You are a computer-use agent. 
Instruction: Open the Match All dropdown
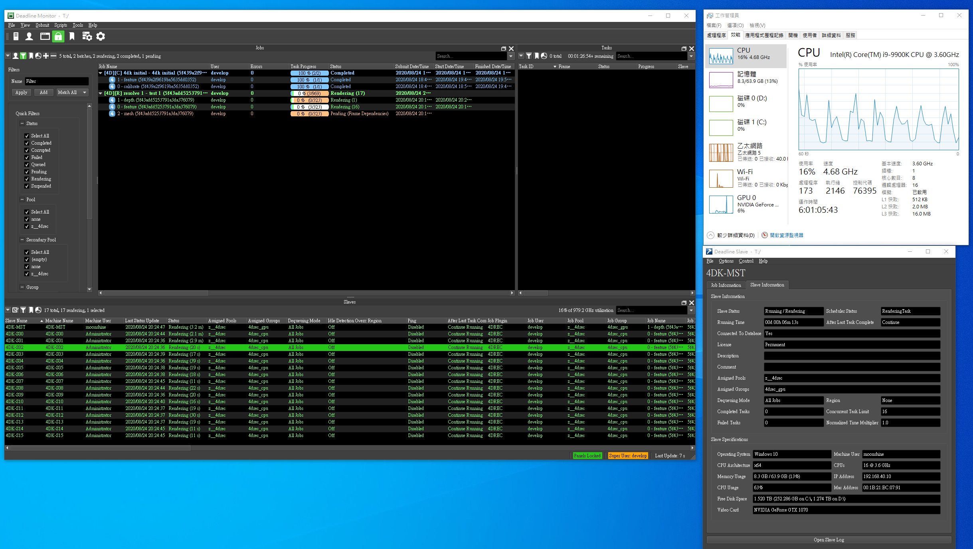72,92
